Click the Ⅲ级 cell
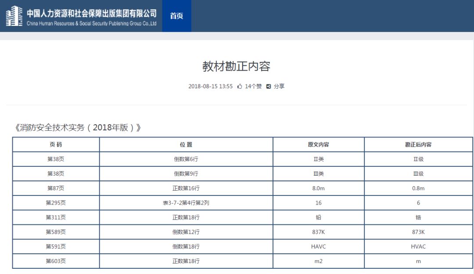This screenshot has width=474, height=274. coord(418,173)
